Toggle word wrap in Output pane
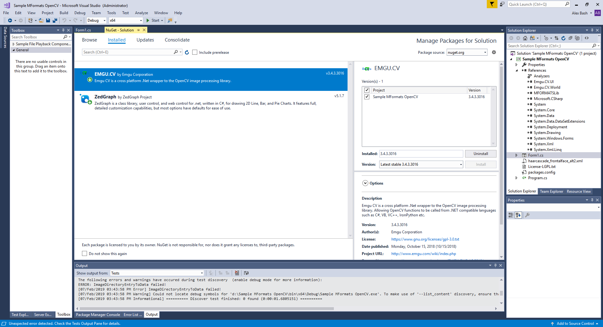This screenshot has width=603, height=327. pos(246,273)
